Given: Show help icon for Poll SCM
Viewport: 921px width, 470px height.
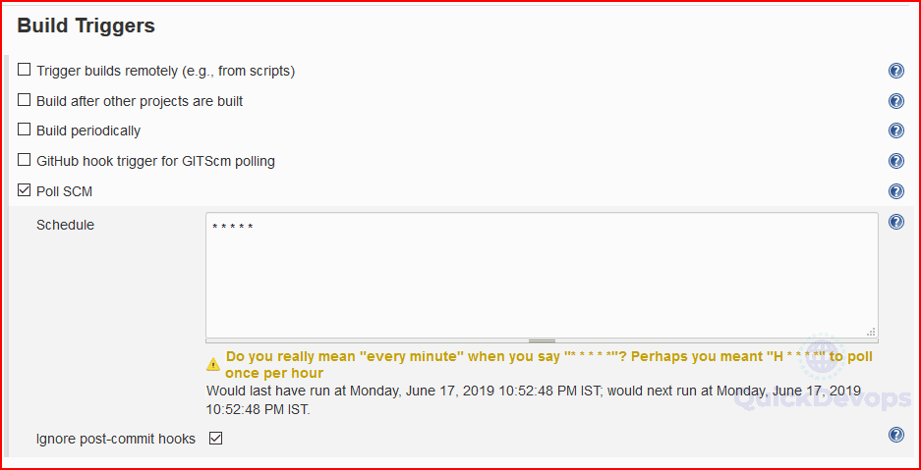Looking at the screenshot, I should tap(895, 191).
